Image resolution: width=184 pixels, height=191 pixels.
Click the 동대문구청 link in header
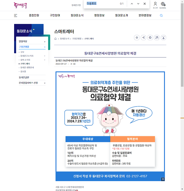(x=76, y=5)
